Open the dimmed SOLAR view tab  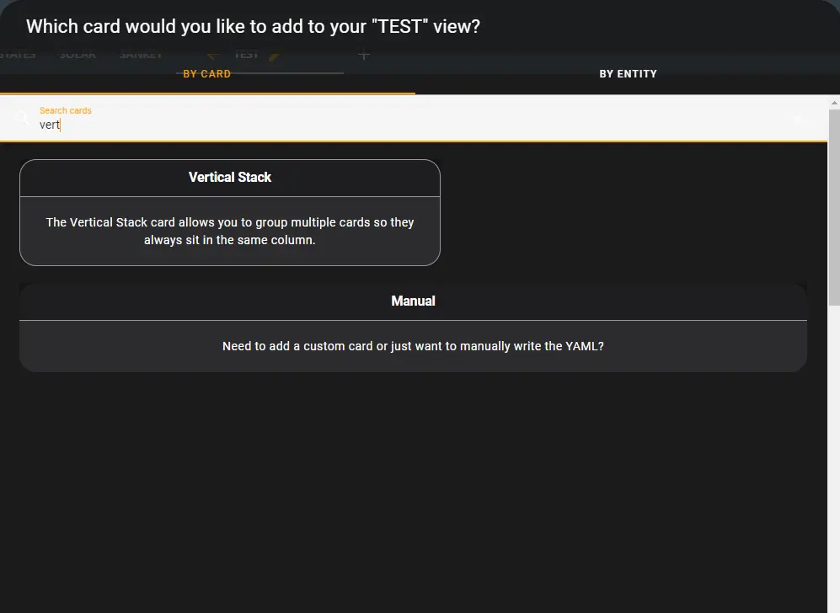click(x=78, y=56)
